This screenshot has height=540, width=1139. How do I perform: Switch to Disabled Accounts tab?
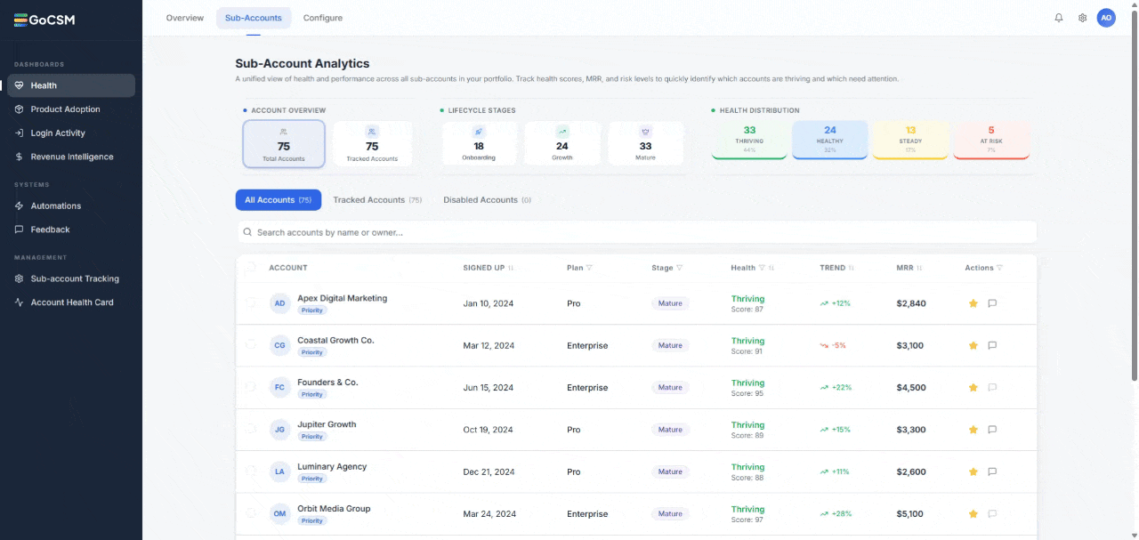(x=487, y=200)
